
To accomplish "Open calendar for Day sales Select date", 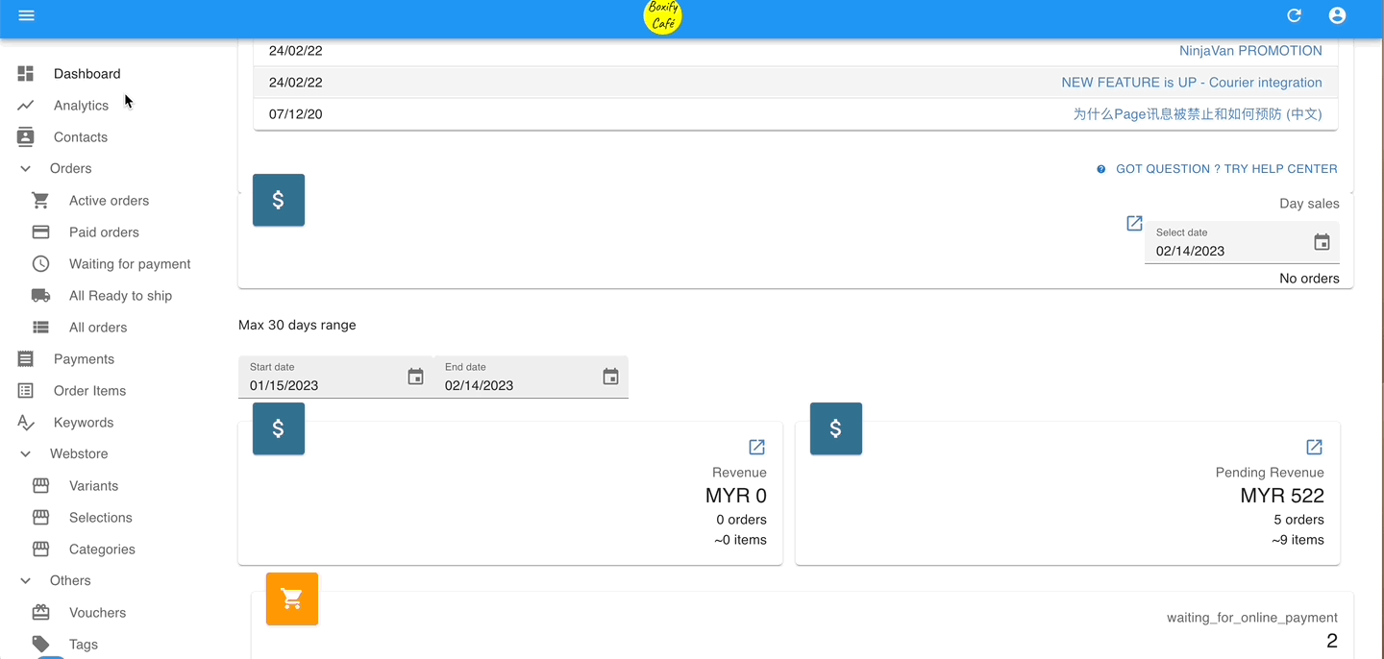I will 1322,242.
